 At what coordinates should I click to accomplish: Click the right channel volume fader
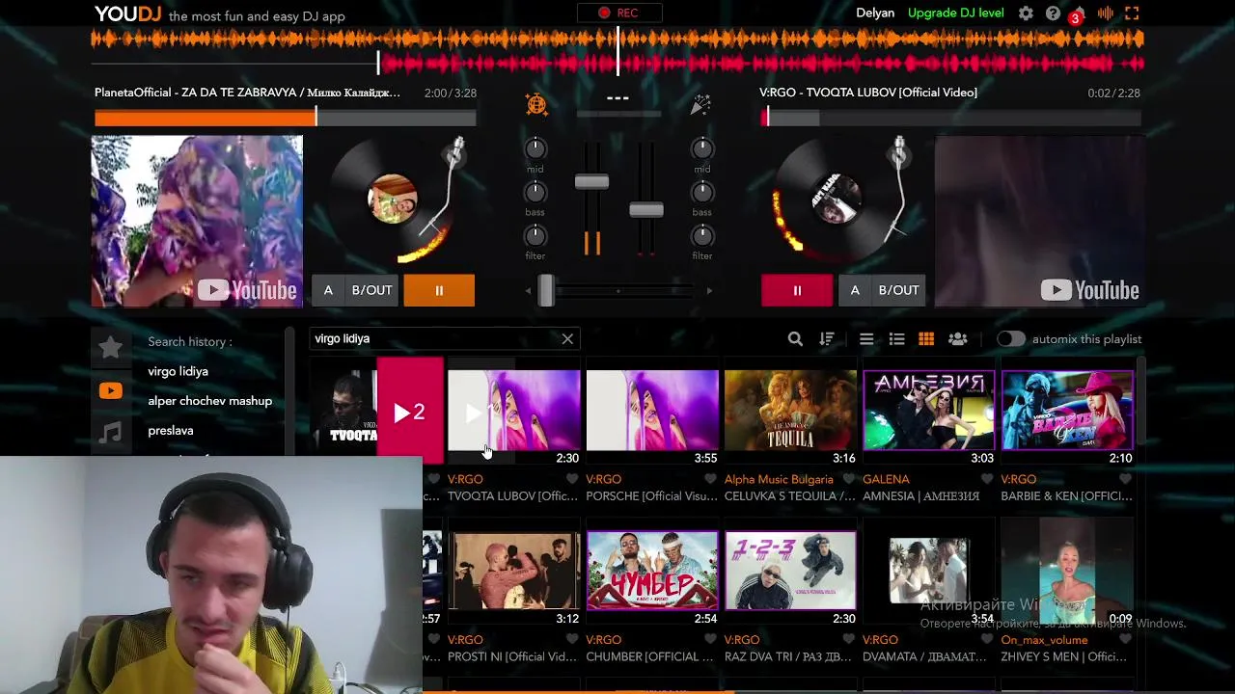tap(646, 210)
